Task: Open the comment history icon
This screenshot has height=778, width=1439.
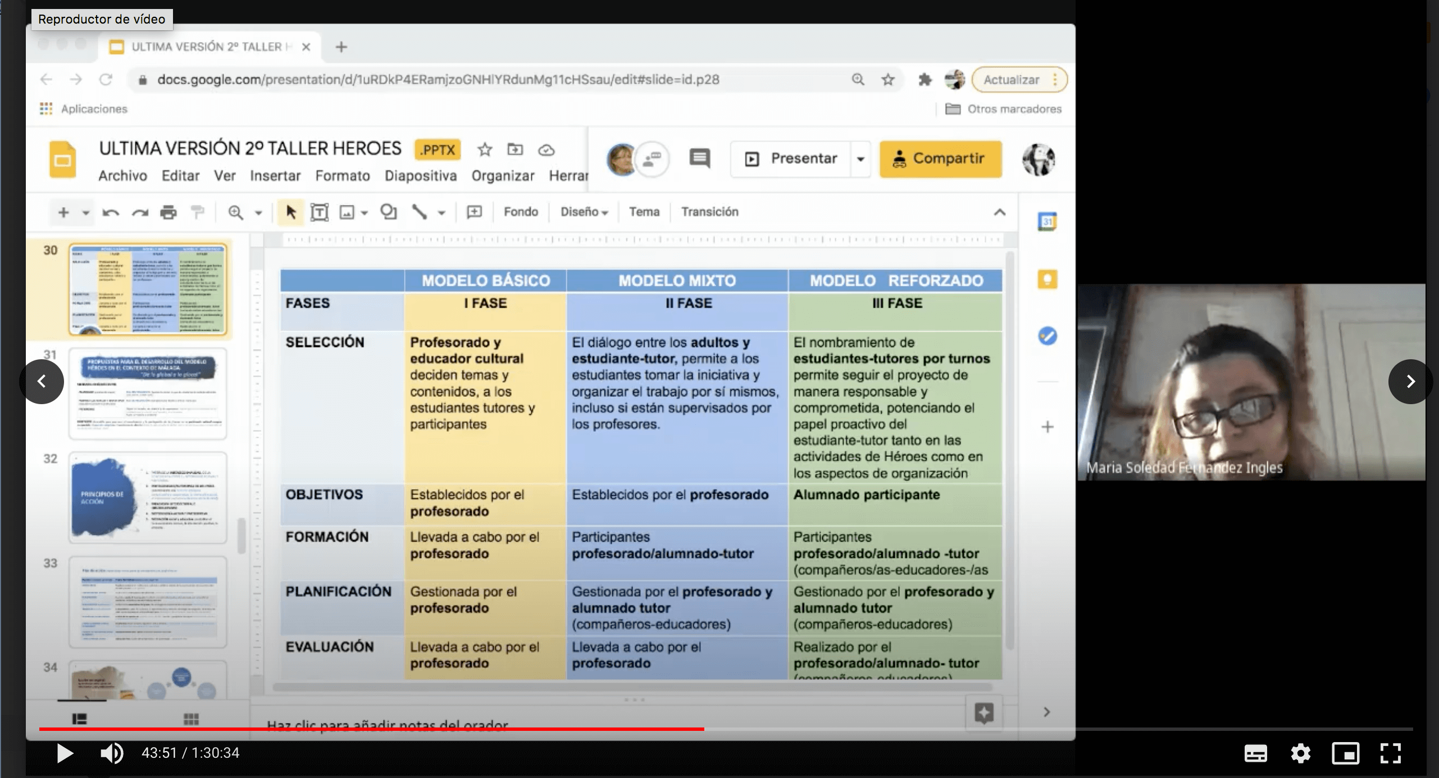Action: 699,159
